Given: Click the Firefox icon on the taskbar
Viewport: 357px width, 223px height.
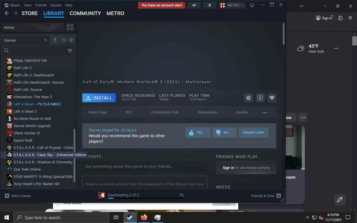Looking at the screenshot, I should [144, 217].
